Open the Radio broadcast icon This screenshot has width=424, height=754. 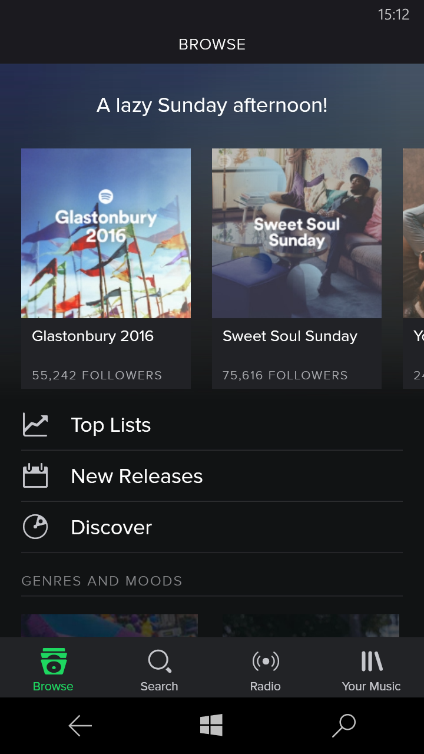(266, 662)
